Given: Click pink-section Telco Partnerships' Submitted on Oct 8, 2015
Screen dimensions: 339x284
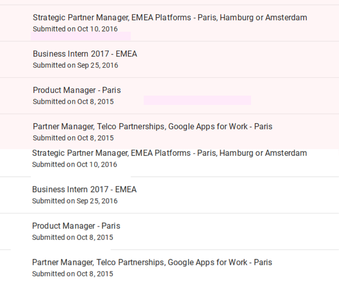Looking at the screenshot, I should [x=73, y=138].
